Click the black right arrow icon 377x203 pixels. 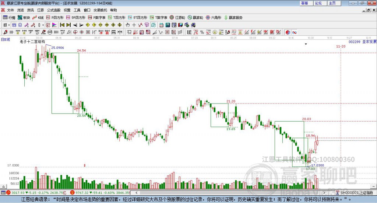tap(81, 25)
